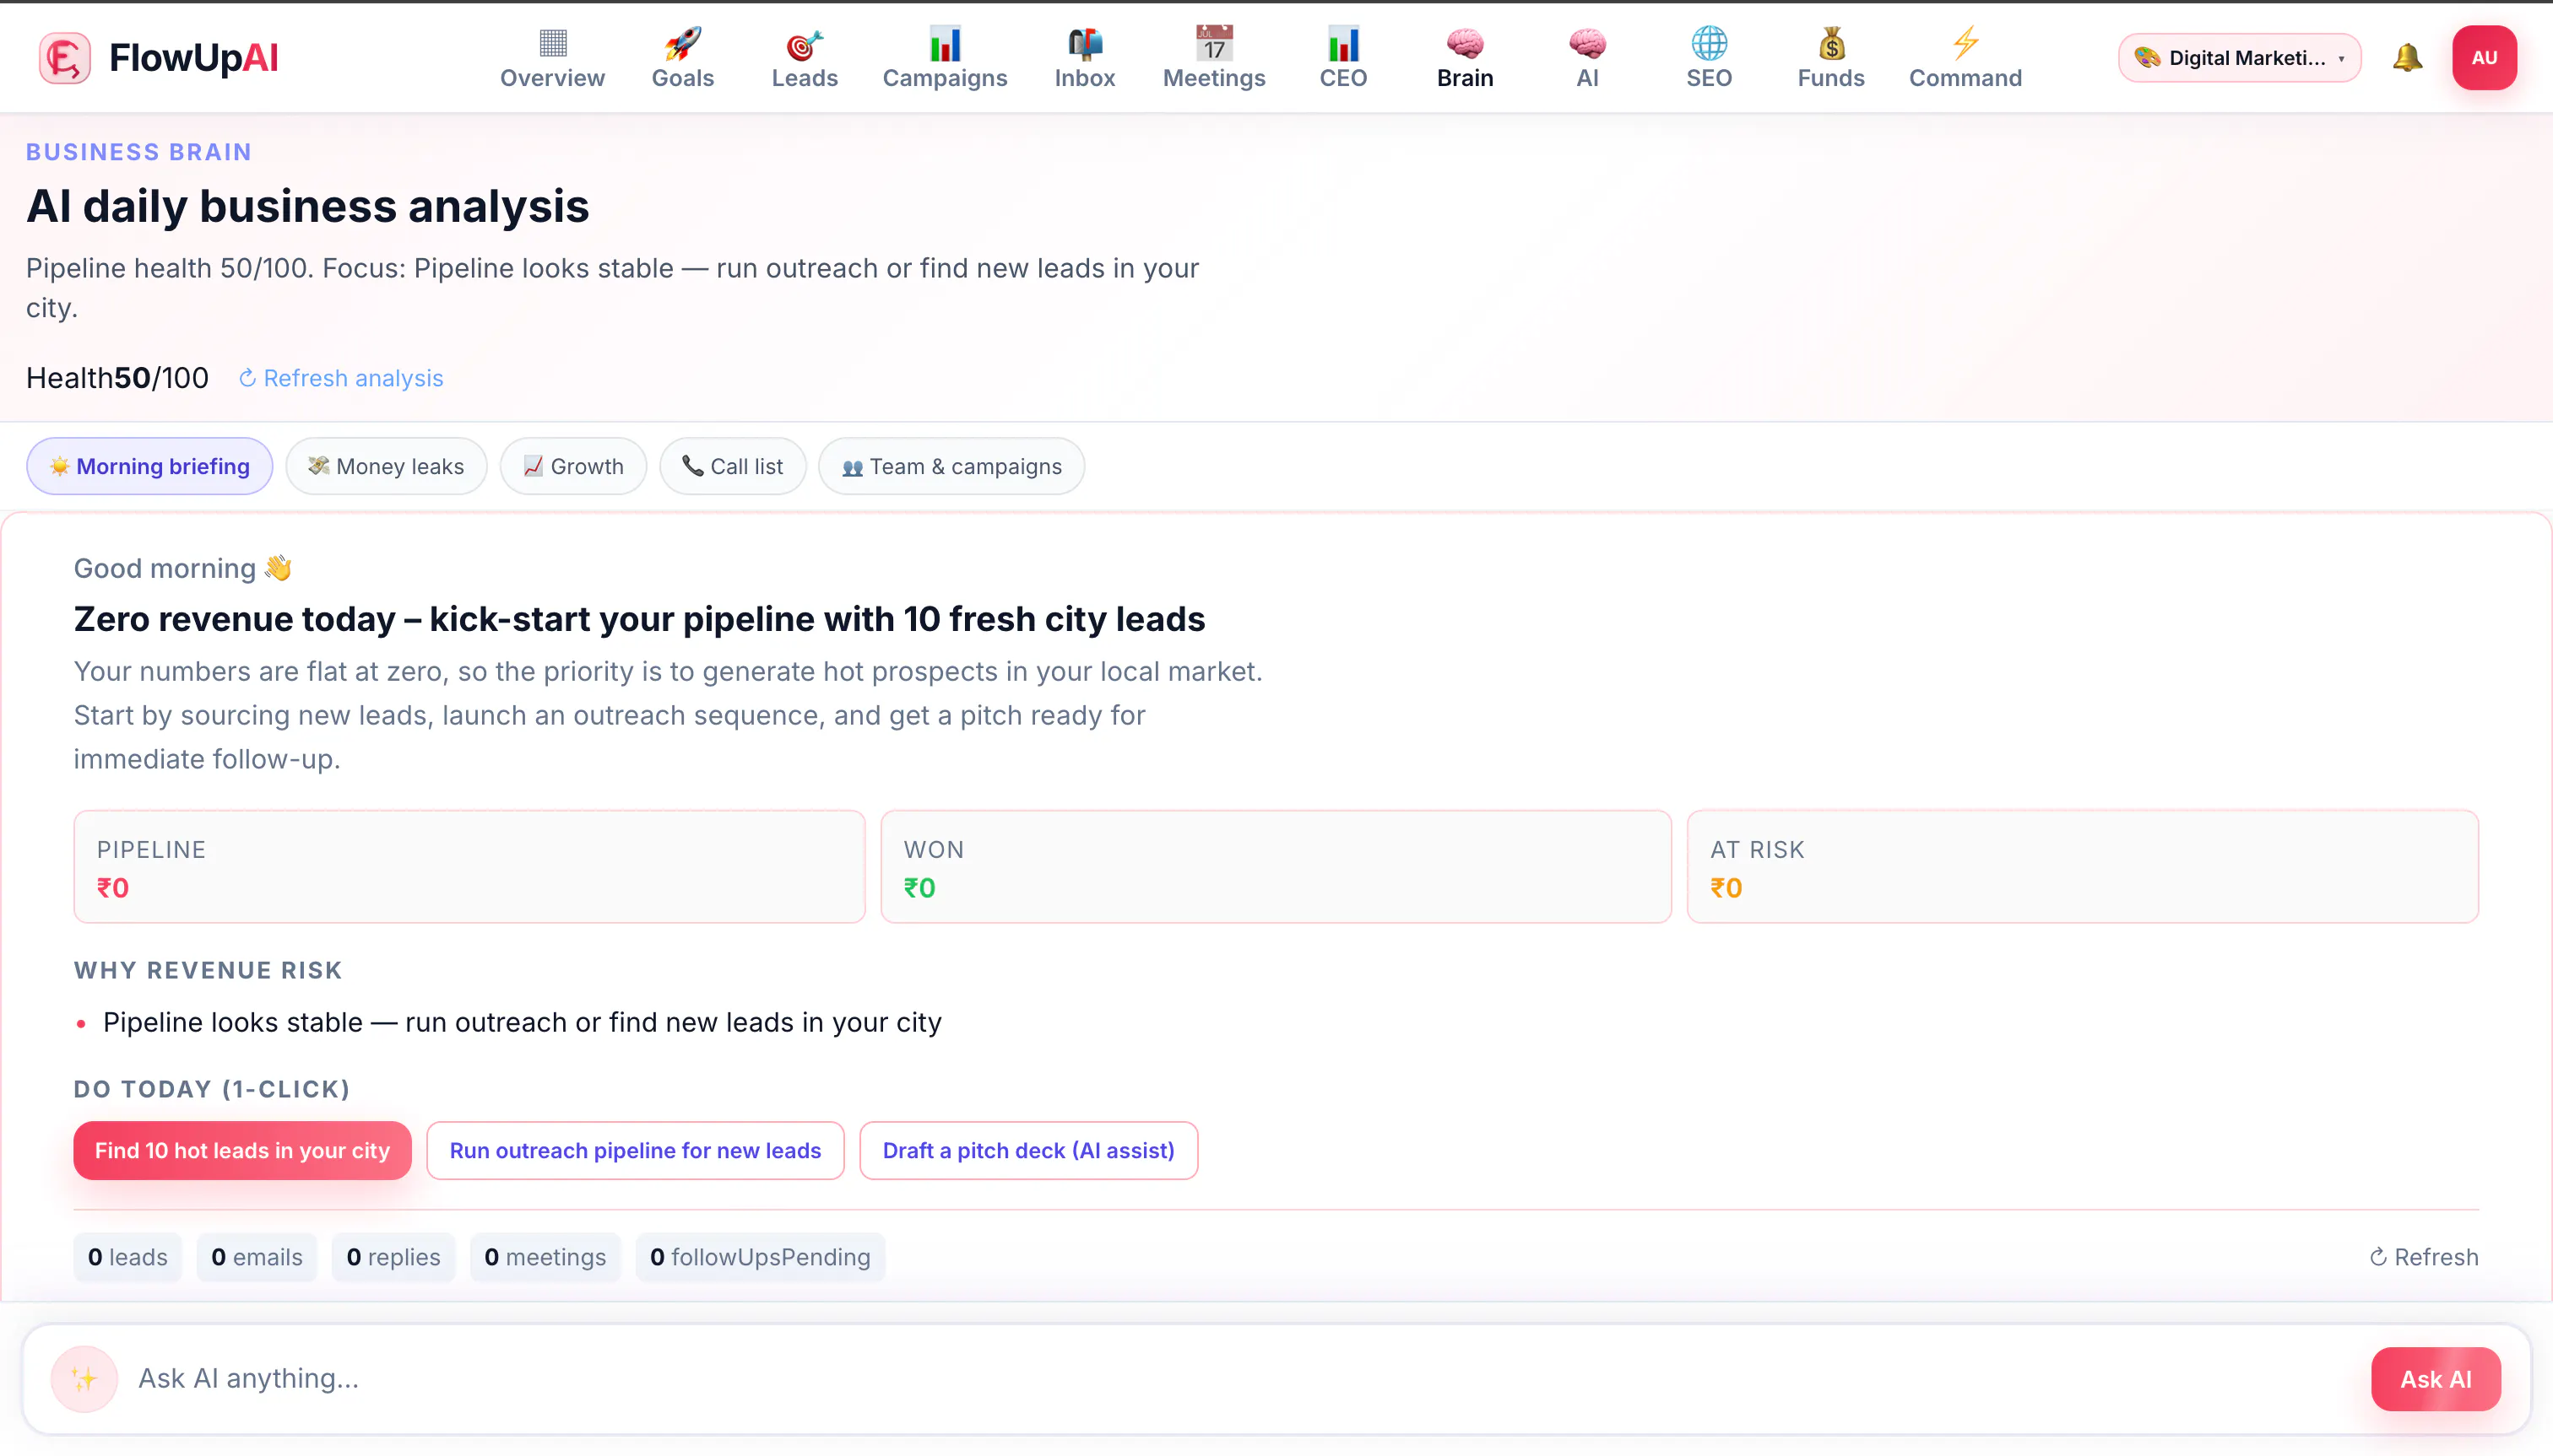Click the Health 50/100 score text

point(117,378)
